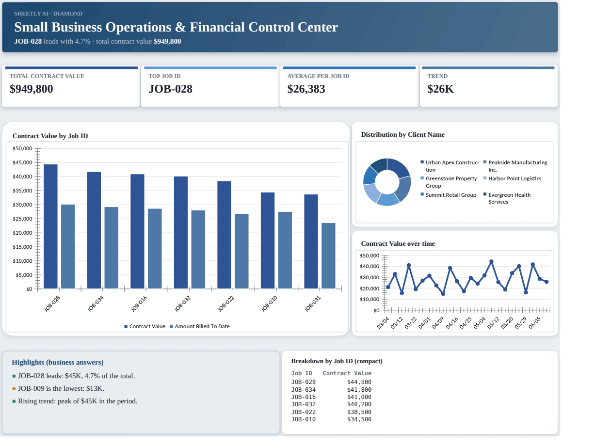
Task: Click the Contract Value column header in table
Action: pyautogui.click(x=347, y=373)
